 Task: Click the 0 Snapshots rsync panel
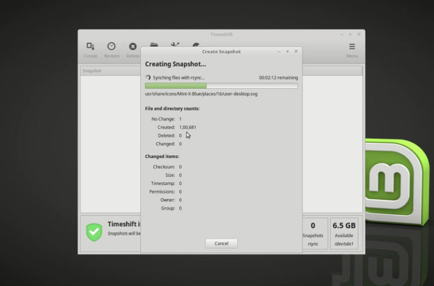tap(313, 233)
